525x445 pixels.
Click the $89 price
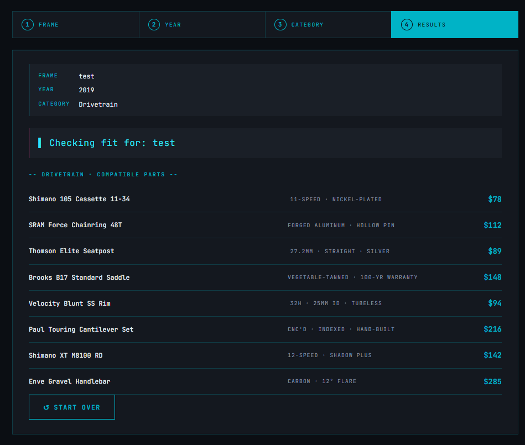[495, 251]
